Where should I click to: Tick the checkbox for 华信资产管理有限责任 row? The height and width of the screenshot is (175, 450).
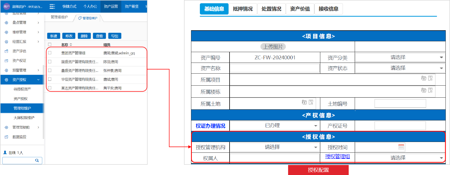50,79
